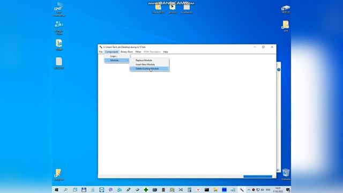343x193 pixels.
Task: Open the Yandex browser taskbar icon
Action: pyautogui.click(x=198, y=190)
